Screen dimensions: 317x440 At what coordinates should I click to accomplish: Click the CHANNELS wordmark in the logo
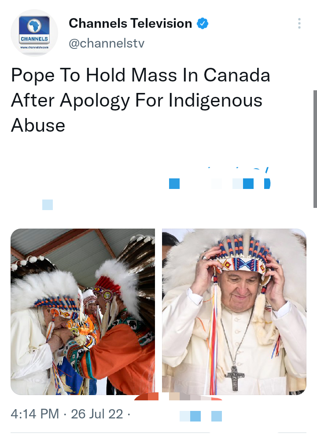click(34, 39)
